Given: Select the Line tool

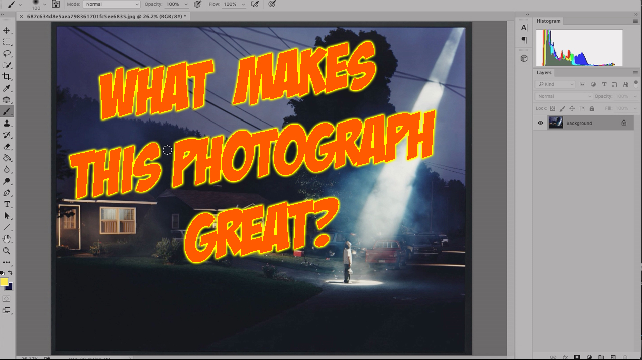Looking at the screenshot, I should click(x=7, y=227).
